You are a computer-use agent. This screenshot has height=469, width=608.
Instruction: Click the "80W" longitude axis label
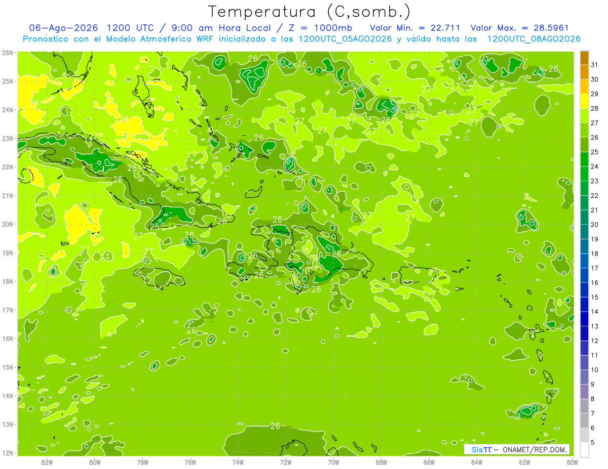[x=95, y=462]
